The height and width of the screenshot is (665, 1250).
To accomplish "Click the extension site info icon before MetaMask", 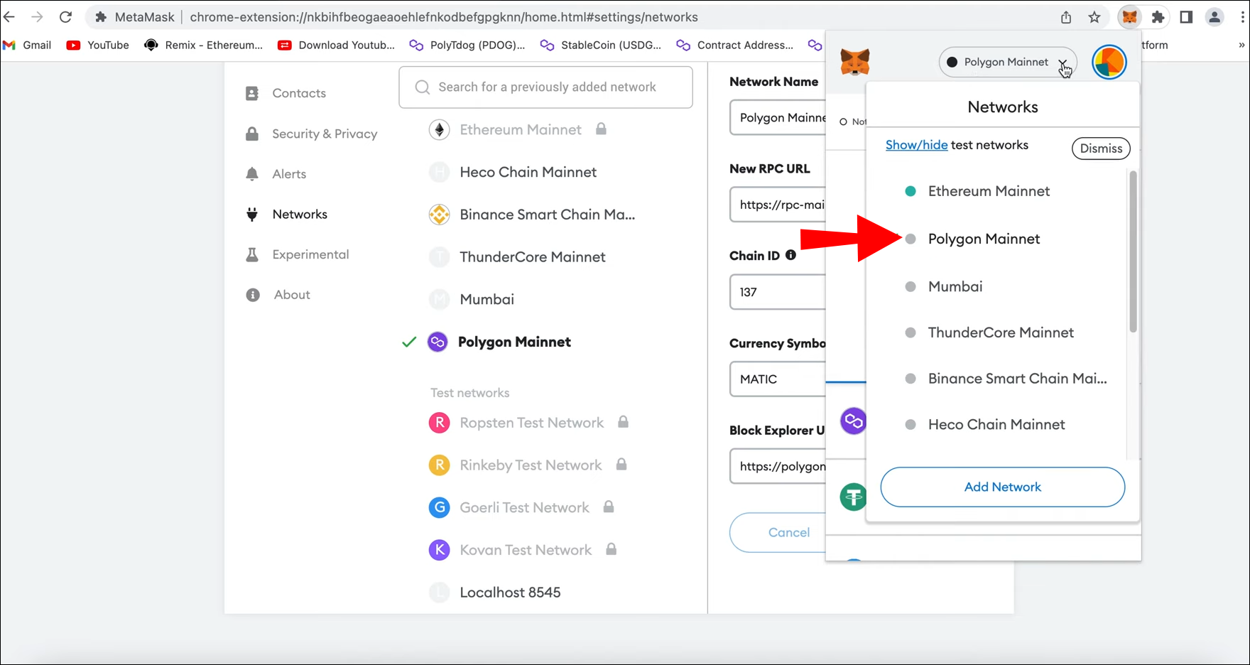I will pos(101,17).
